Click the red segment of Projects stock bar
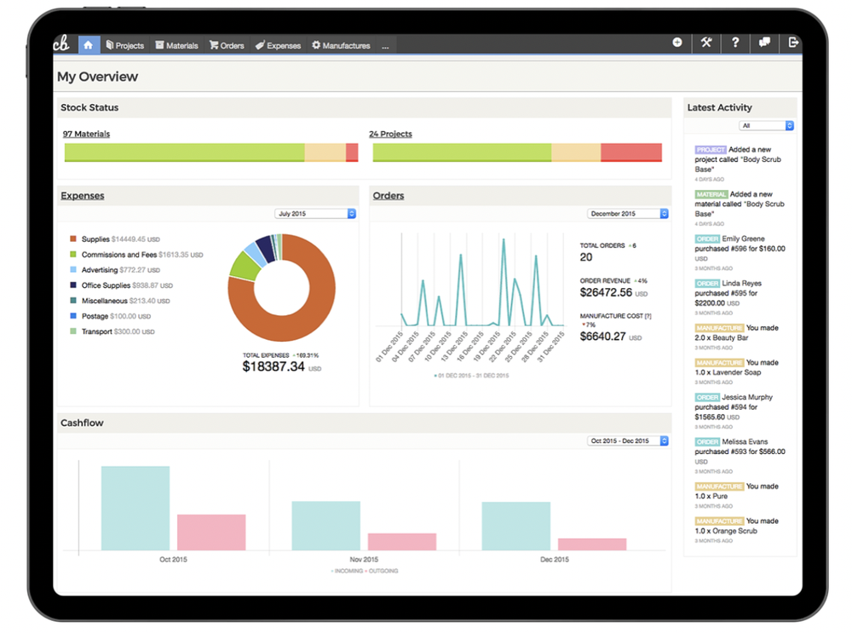This screenshot has height=633, width=852. [631, 152]
